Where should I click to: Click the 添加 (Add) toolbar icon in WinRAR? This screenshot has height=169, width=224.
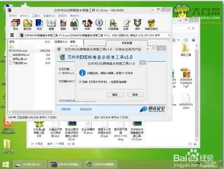15,24
